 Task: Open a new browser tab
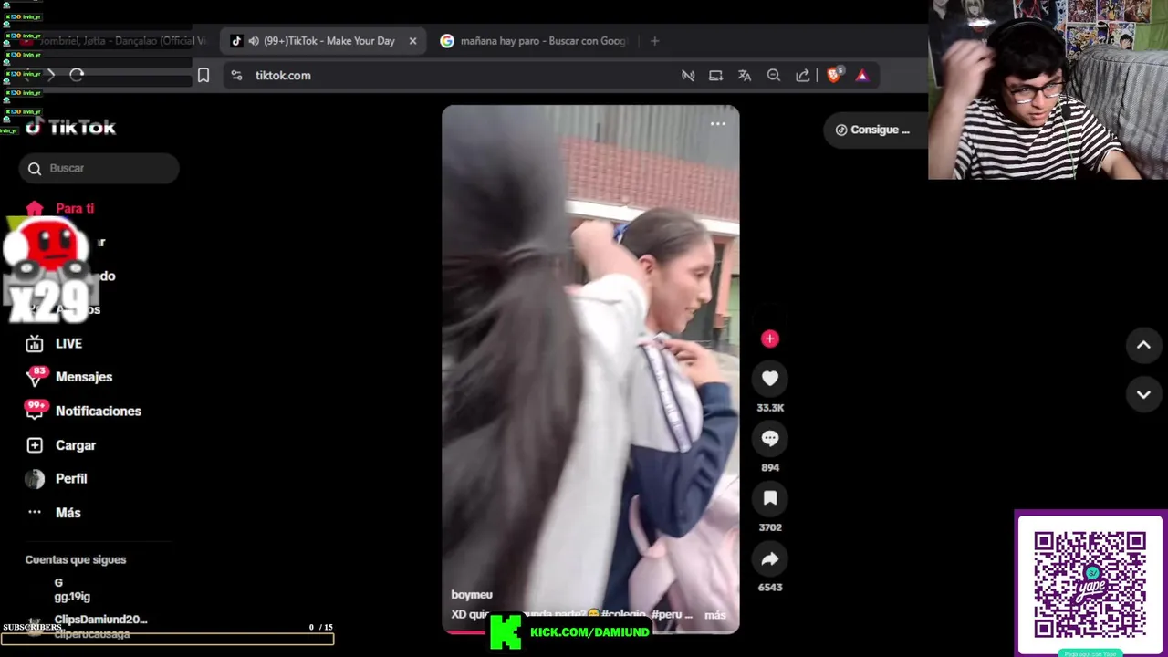[654, 41]
